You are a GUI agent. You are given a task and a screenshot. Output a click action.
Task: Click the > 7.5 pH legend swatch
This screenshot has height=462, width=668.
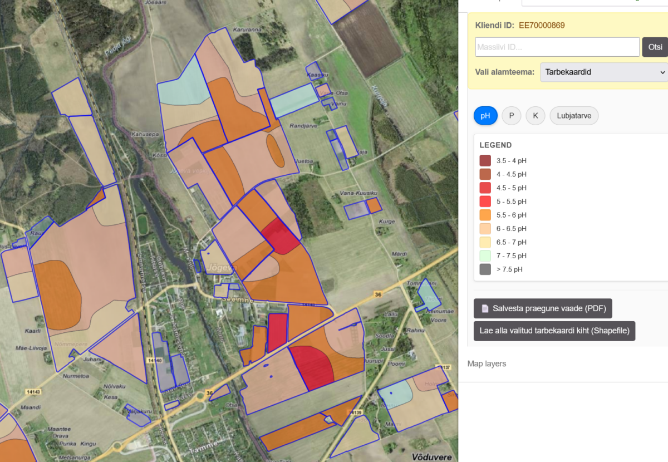point(485,269)
